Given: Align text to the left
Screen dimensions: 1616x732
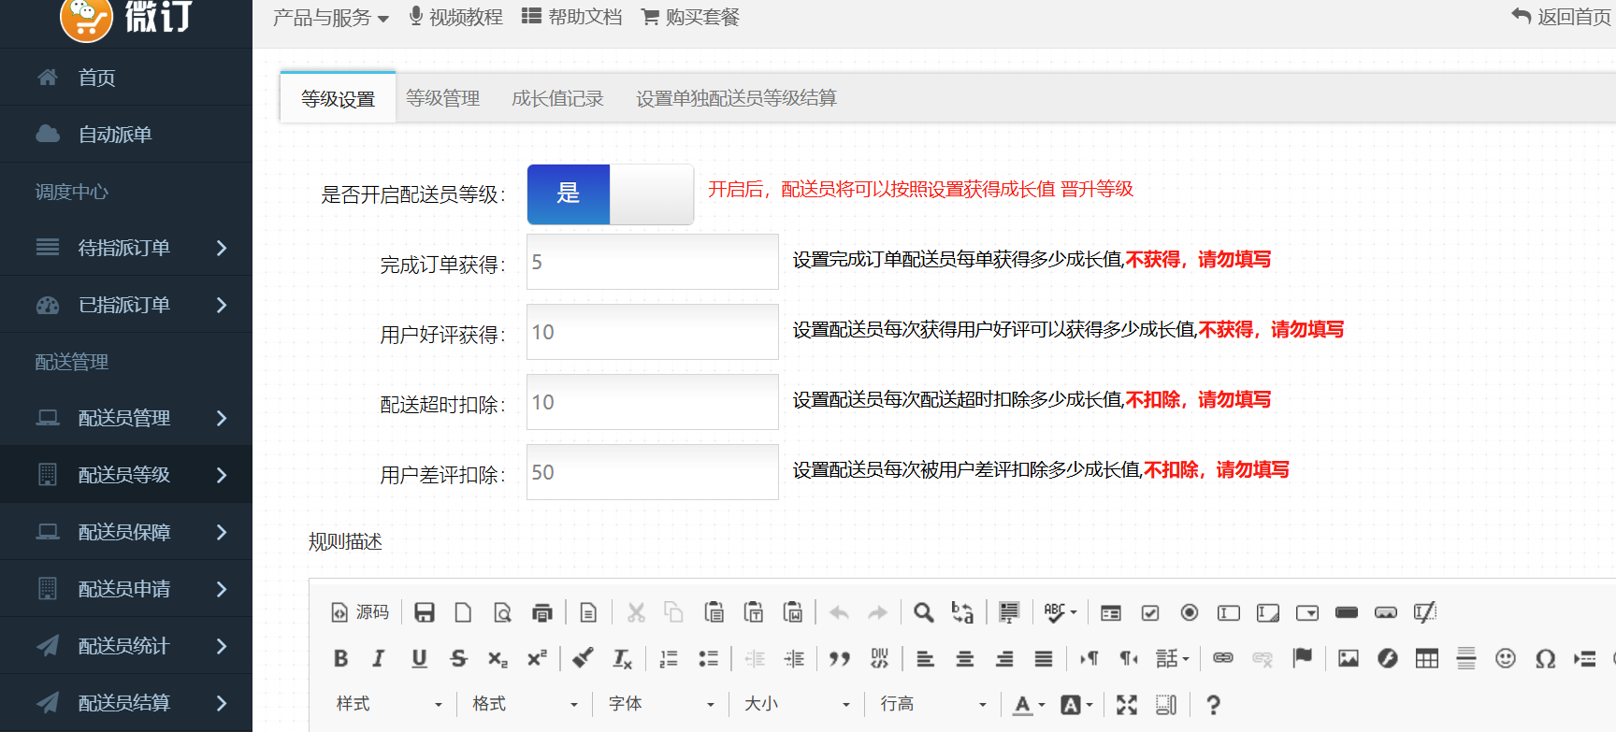Looking at the screenshot, I should pyautogui.click(x=926, y=658).
